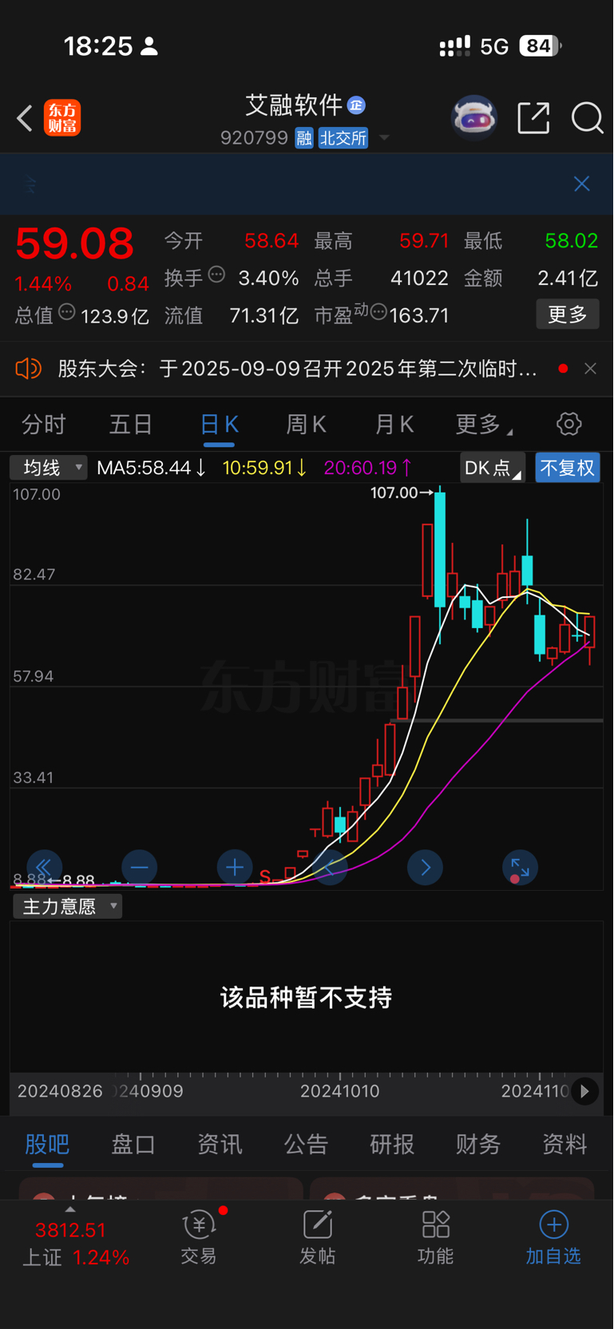Tap the MA10 value 10:59.91
Screen dimensions: 614x1329
264,468
